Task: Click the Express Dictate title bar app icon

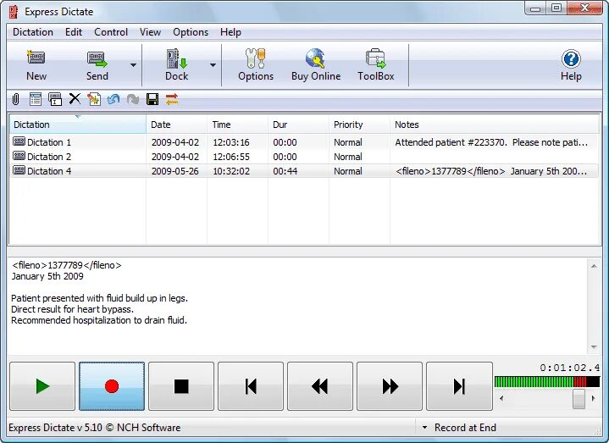Action: coord(14,12)
